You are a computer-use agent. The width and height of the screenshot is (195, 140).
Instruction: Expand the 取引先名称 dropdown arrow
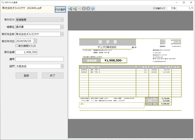point(62,34)
